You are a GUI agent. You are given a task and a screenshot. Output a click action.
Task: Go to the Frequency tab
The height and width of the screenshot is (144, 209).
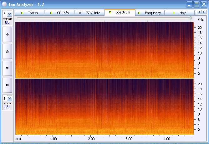[x=150, y=13]
